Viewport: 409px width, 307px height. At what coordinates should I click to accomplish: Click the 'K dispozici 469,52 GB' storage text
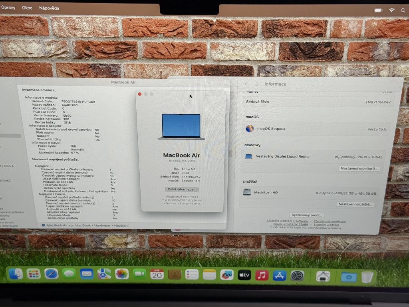[346, 193]
